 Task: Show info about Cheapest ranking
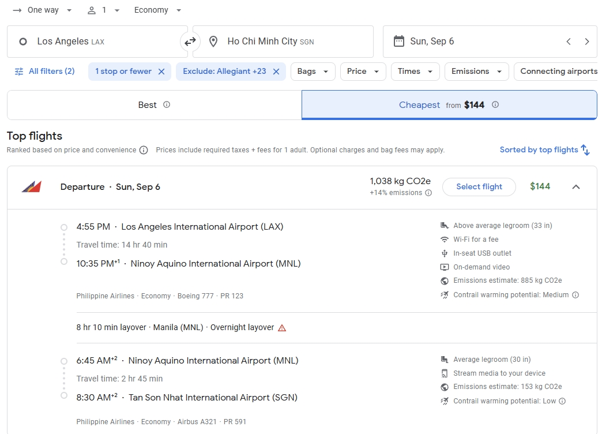pyautogui.click(x=495, y=104)
